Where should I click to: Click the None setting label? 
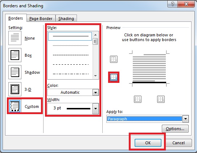tap(30, 38)
